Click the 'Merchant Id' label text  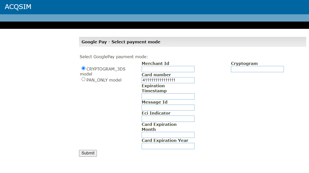[155, 63]
